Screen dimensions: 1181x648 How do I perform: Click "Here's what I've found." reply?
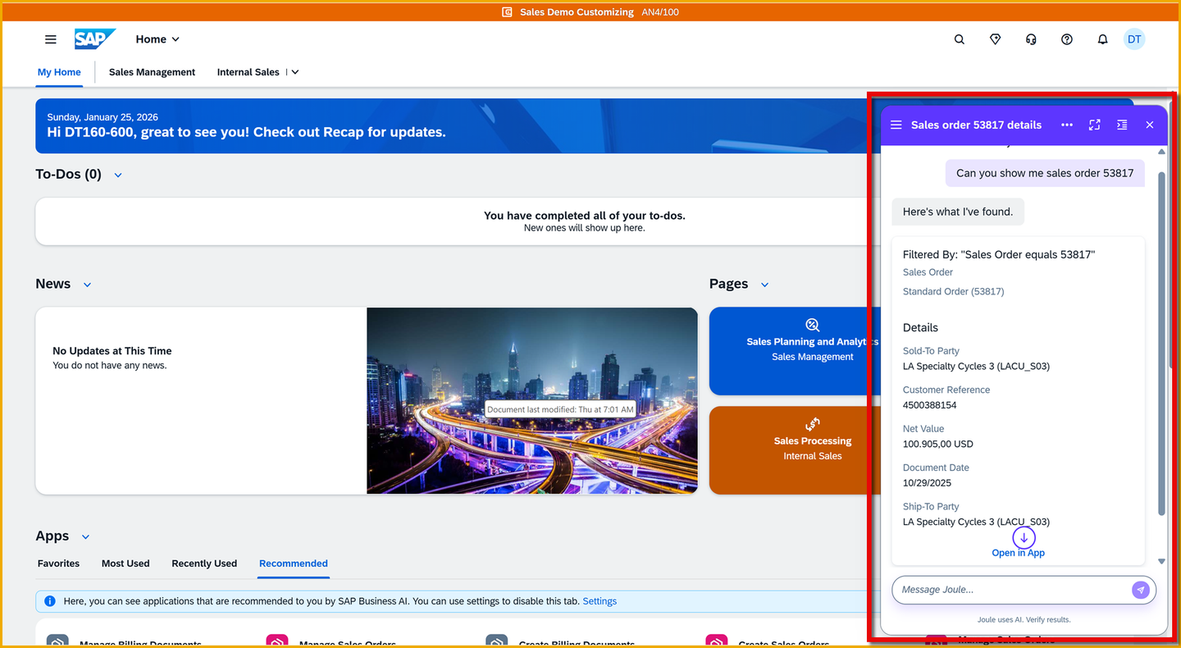coord(958,212)
